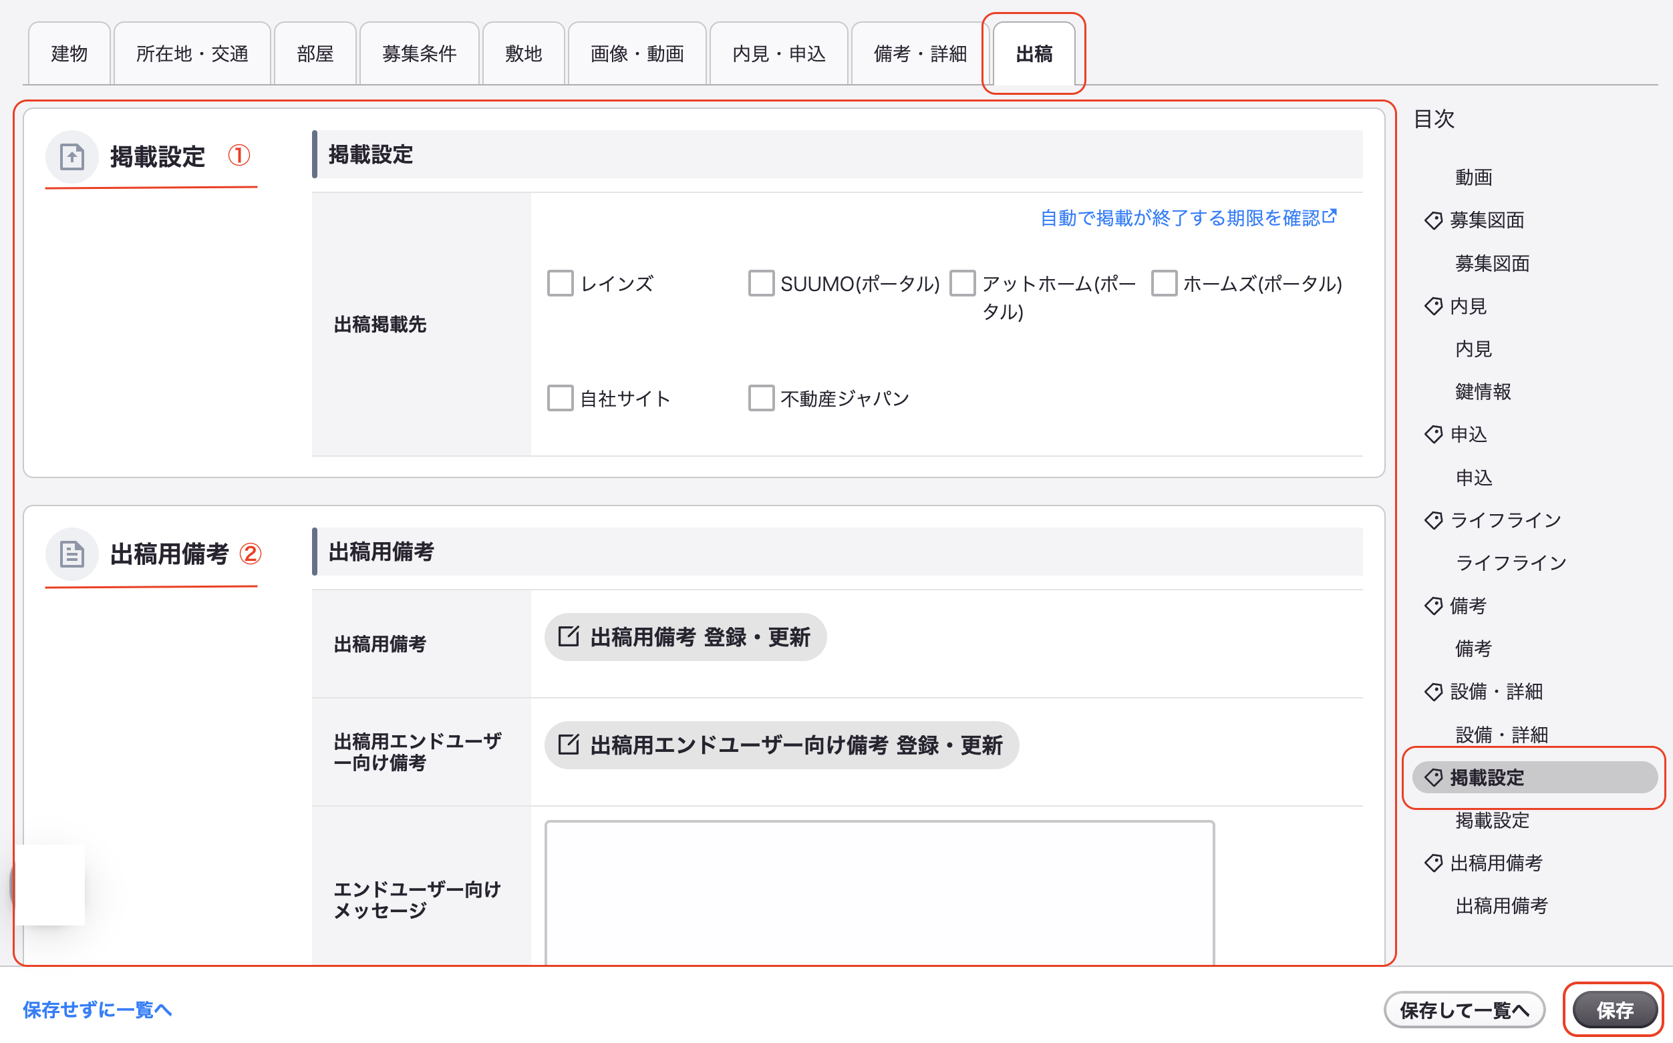The width and height of the screenshot is (1673, 1043).
Task: Click 出稿用備考 登録・更新 button
Action: pyautogui.click(x=686, y=637)
